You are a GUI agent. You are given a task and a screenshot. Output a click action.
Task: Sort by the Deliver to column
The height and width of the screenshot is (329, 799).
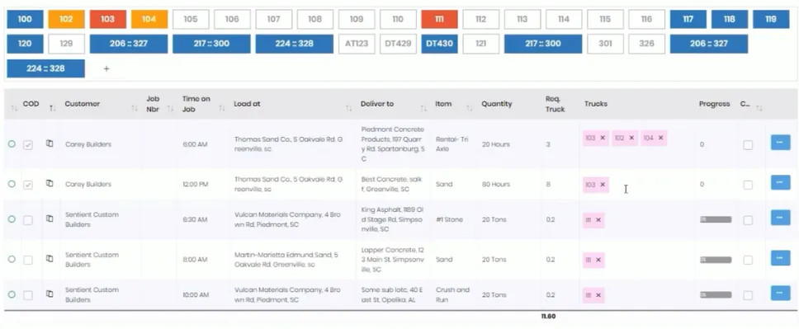[423, 108]
